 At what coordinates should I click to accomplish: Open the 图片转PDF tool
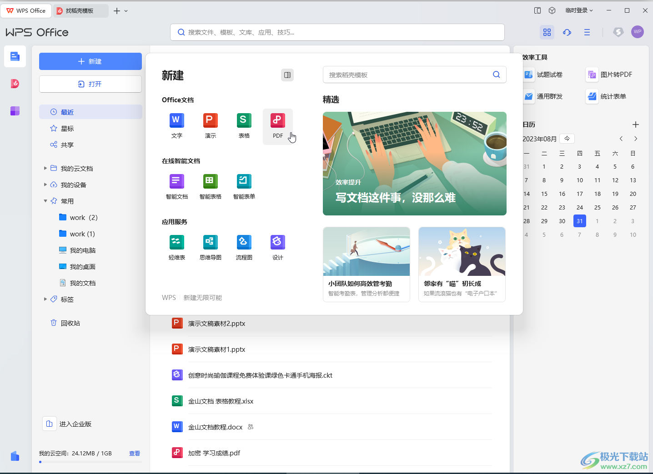click(609, 75)
